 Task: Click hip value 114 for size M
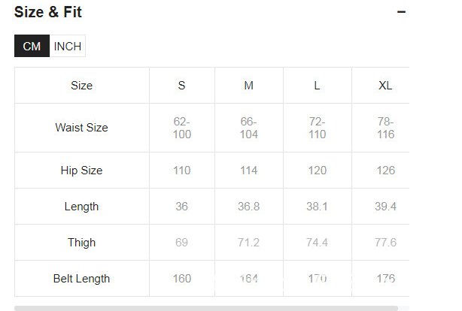[x=248, y=171]
